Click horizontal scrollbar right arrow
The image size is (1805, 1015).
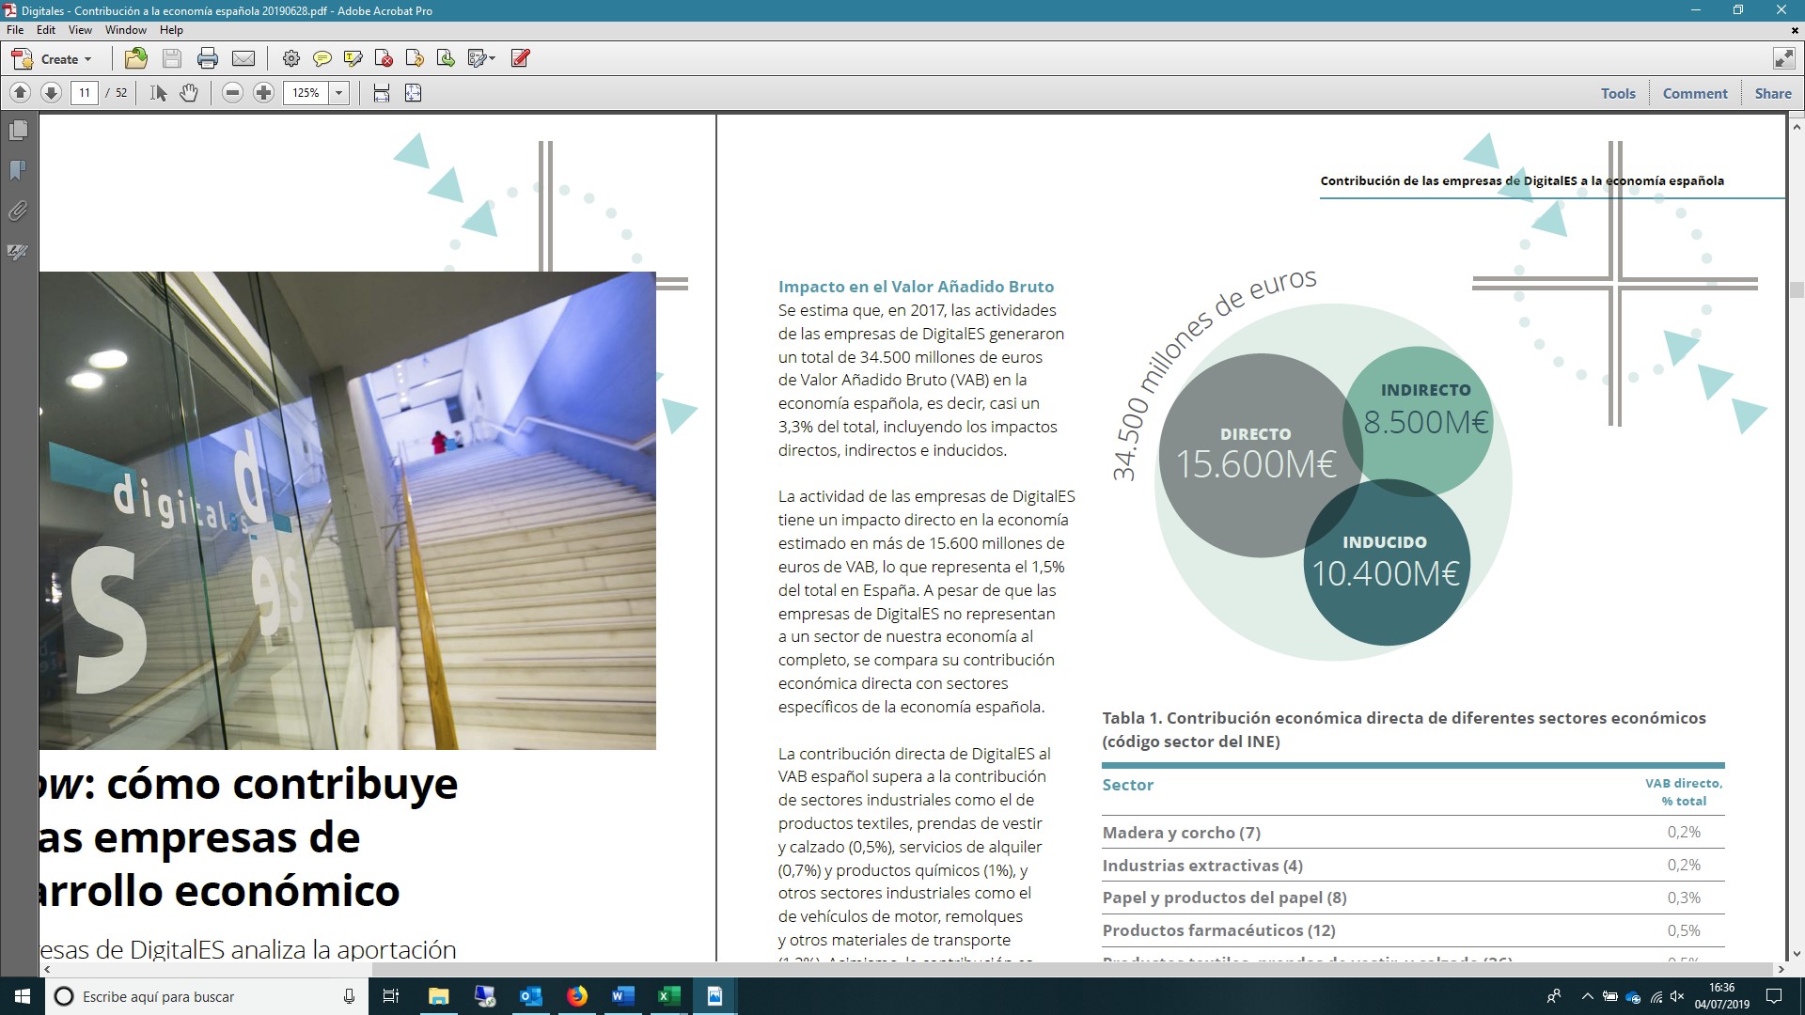coord(1780,969)
